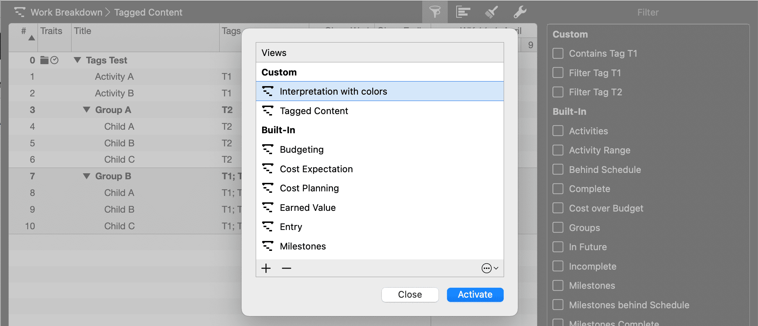Collapse the Group A disclosure triangle
The height and width of the screenshot is (326, 758).
tap(86, 110)
